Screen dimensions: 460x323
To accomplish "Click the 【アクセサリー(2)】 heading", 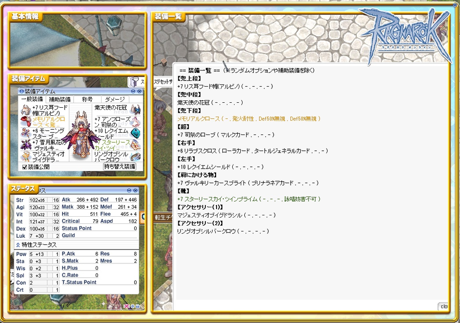I will [x=200, y=223].
